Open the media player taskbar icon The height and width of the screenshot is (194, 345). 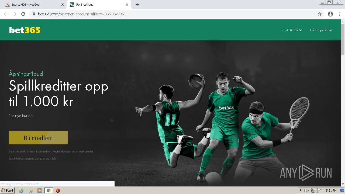pos(40,190)
